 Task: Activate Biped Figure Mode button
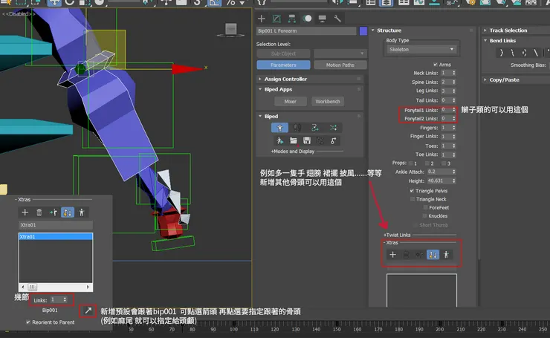pos(279,128)
